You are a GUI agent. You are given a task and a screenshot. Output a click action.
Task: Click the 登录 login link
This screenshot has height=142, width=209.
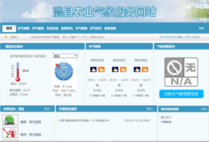[202, 28]
